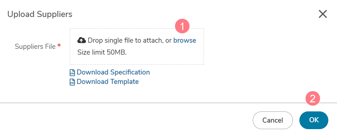This screenshot has width=337, height=136.
Task: Click the Drop single file to attach text
Action: (x=125, y=41)
